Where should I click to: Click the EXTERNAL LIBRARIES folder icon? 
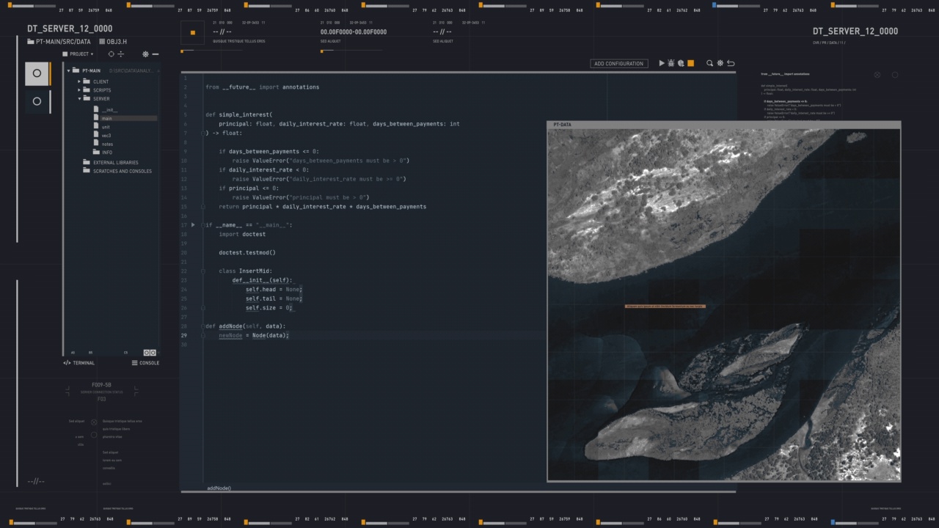86,163
